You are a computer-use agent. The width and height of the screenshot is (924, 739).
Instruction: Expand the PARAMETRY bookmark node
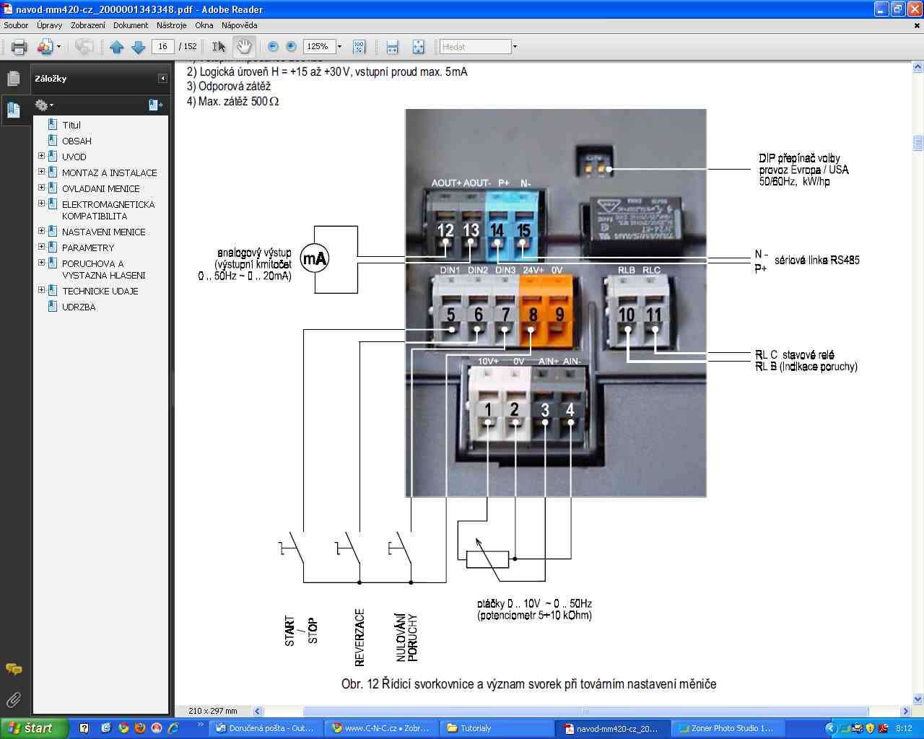pyautogui.click(x=41, y=248)
